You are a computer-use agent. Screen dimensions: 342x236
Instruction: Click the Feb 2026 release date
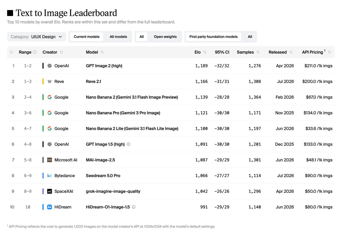coord(285,97)
